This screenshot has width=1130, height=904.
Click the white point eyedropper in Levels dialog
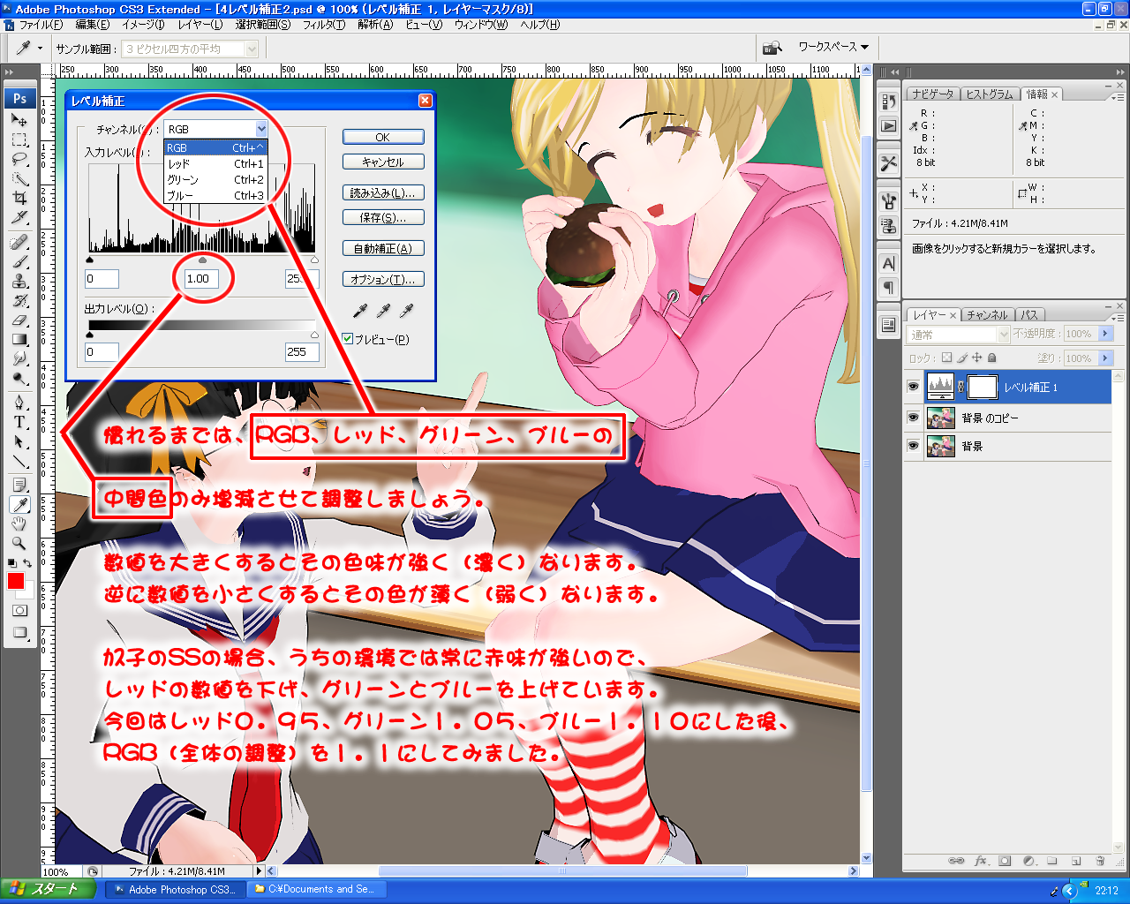tap(407, 311)
